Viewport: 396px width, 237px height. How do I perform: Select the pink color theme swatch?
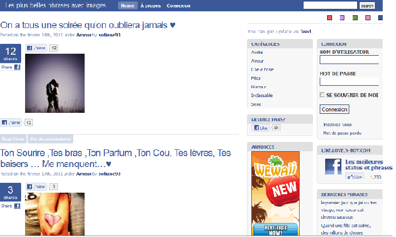coord(368,18)
